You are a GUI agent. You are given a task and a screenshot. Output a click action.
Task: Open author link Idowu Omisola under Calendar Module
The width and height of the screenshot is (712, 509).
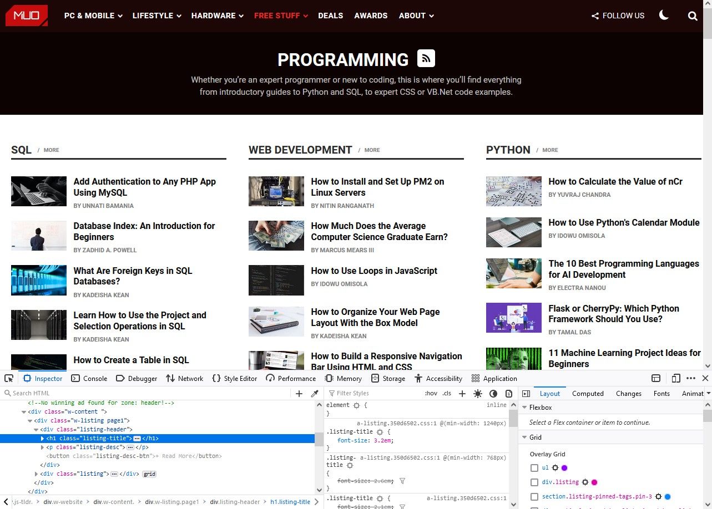point(577,236)
